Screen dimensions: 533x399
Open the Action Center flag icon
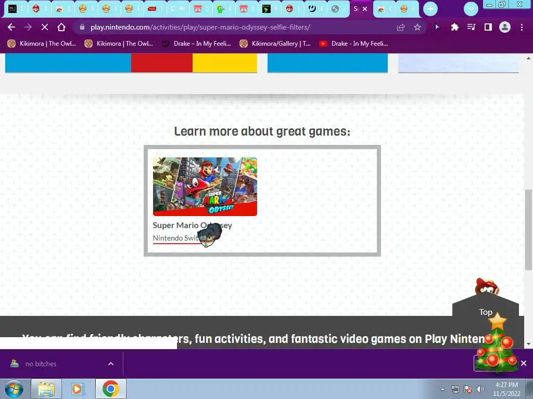tap(468, 389)
